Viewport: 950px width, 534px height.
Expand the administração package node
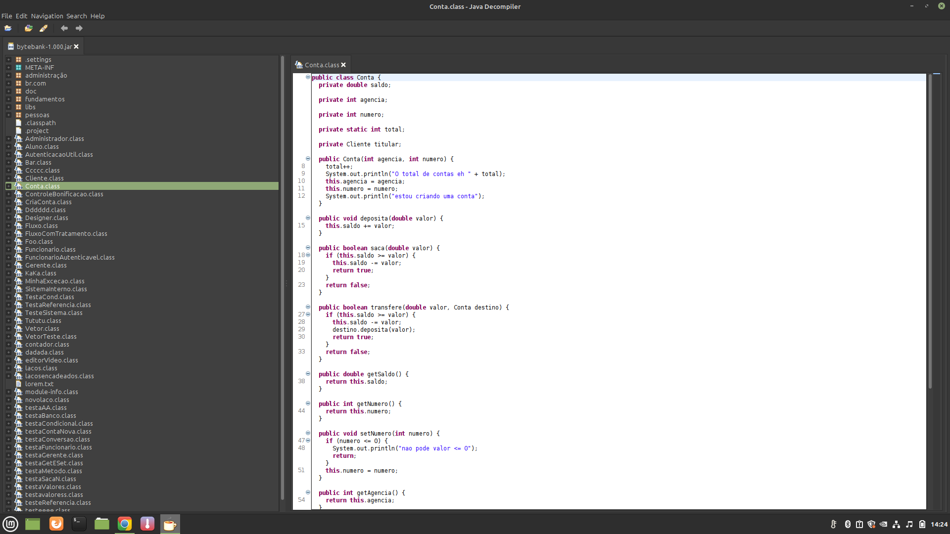(8, 75)
